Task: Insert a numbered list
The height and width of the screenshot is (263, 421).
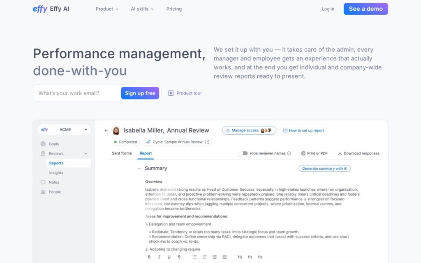Action: 205,257
